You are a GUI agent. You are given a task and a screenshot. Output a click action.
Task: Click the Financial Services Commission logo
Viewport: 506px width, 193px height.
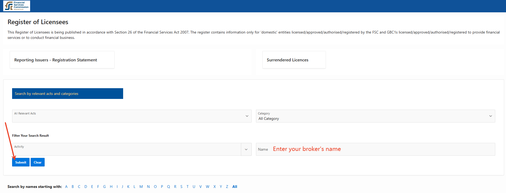click(x=17, y=6)
